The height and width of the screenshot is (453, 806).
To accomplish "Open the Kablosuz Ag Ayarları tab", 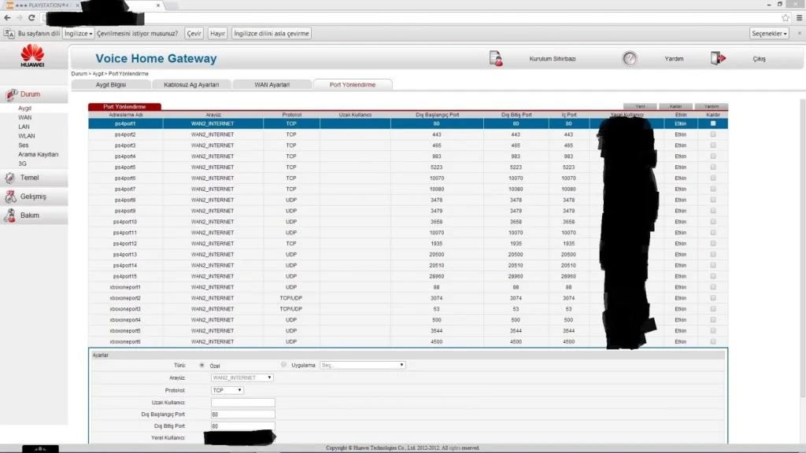I will 191,84.
